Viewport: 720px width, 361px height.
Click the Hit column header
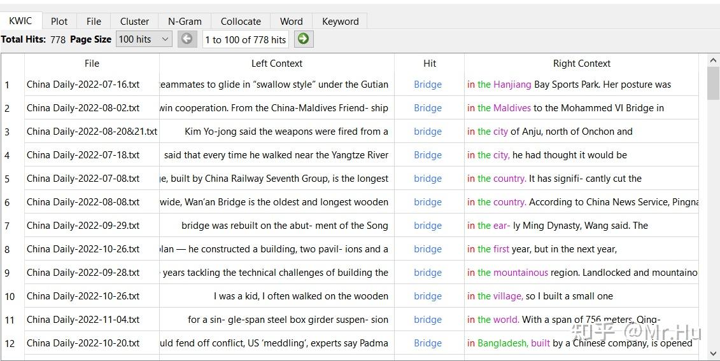point(430,64)
